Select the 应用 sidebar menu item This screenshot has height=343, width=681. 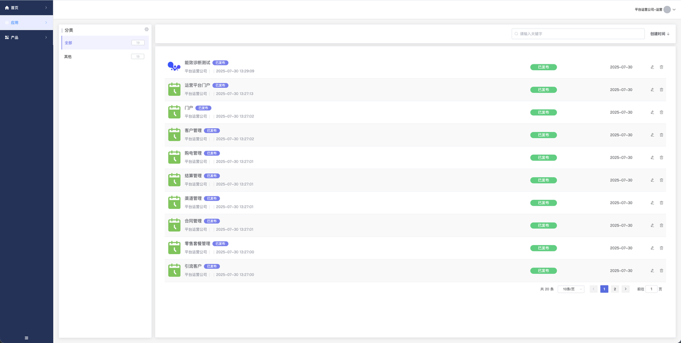click(x=27, y=23)
